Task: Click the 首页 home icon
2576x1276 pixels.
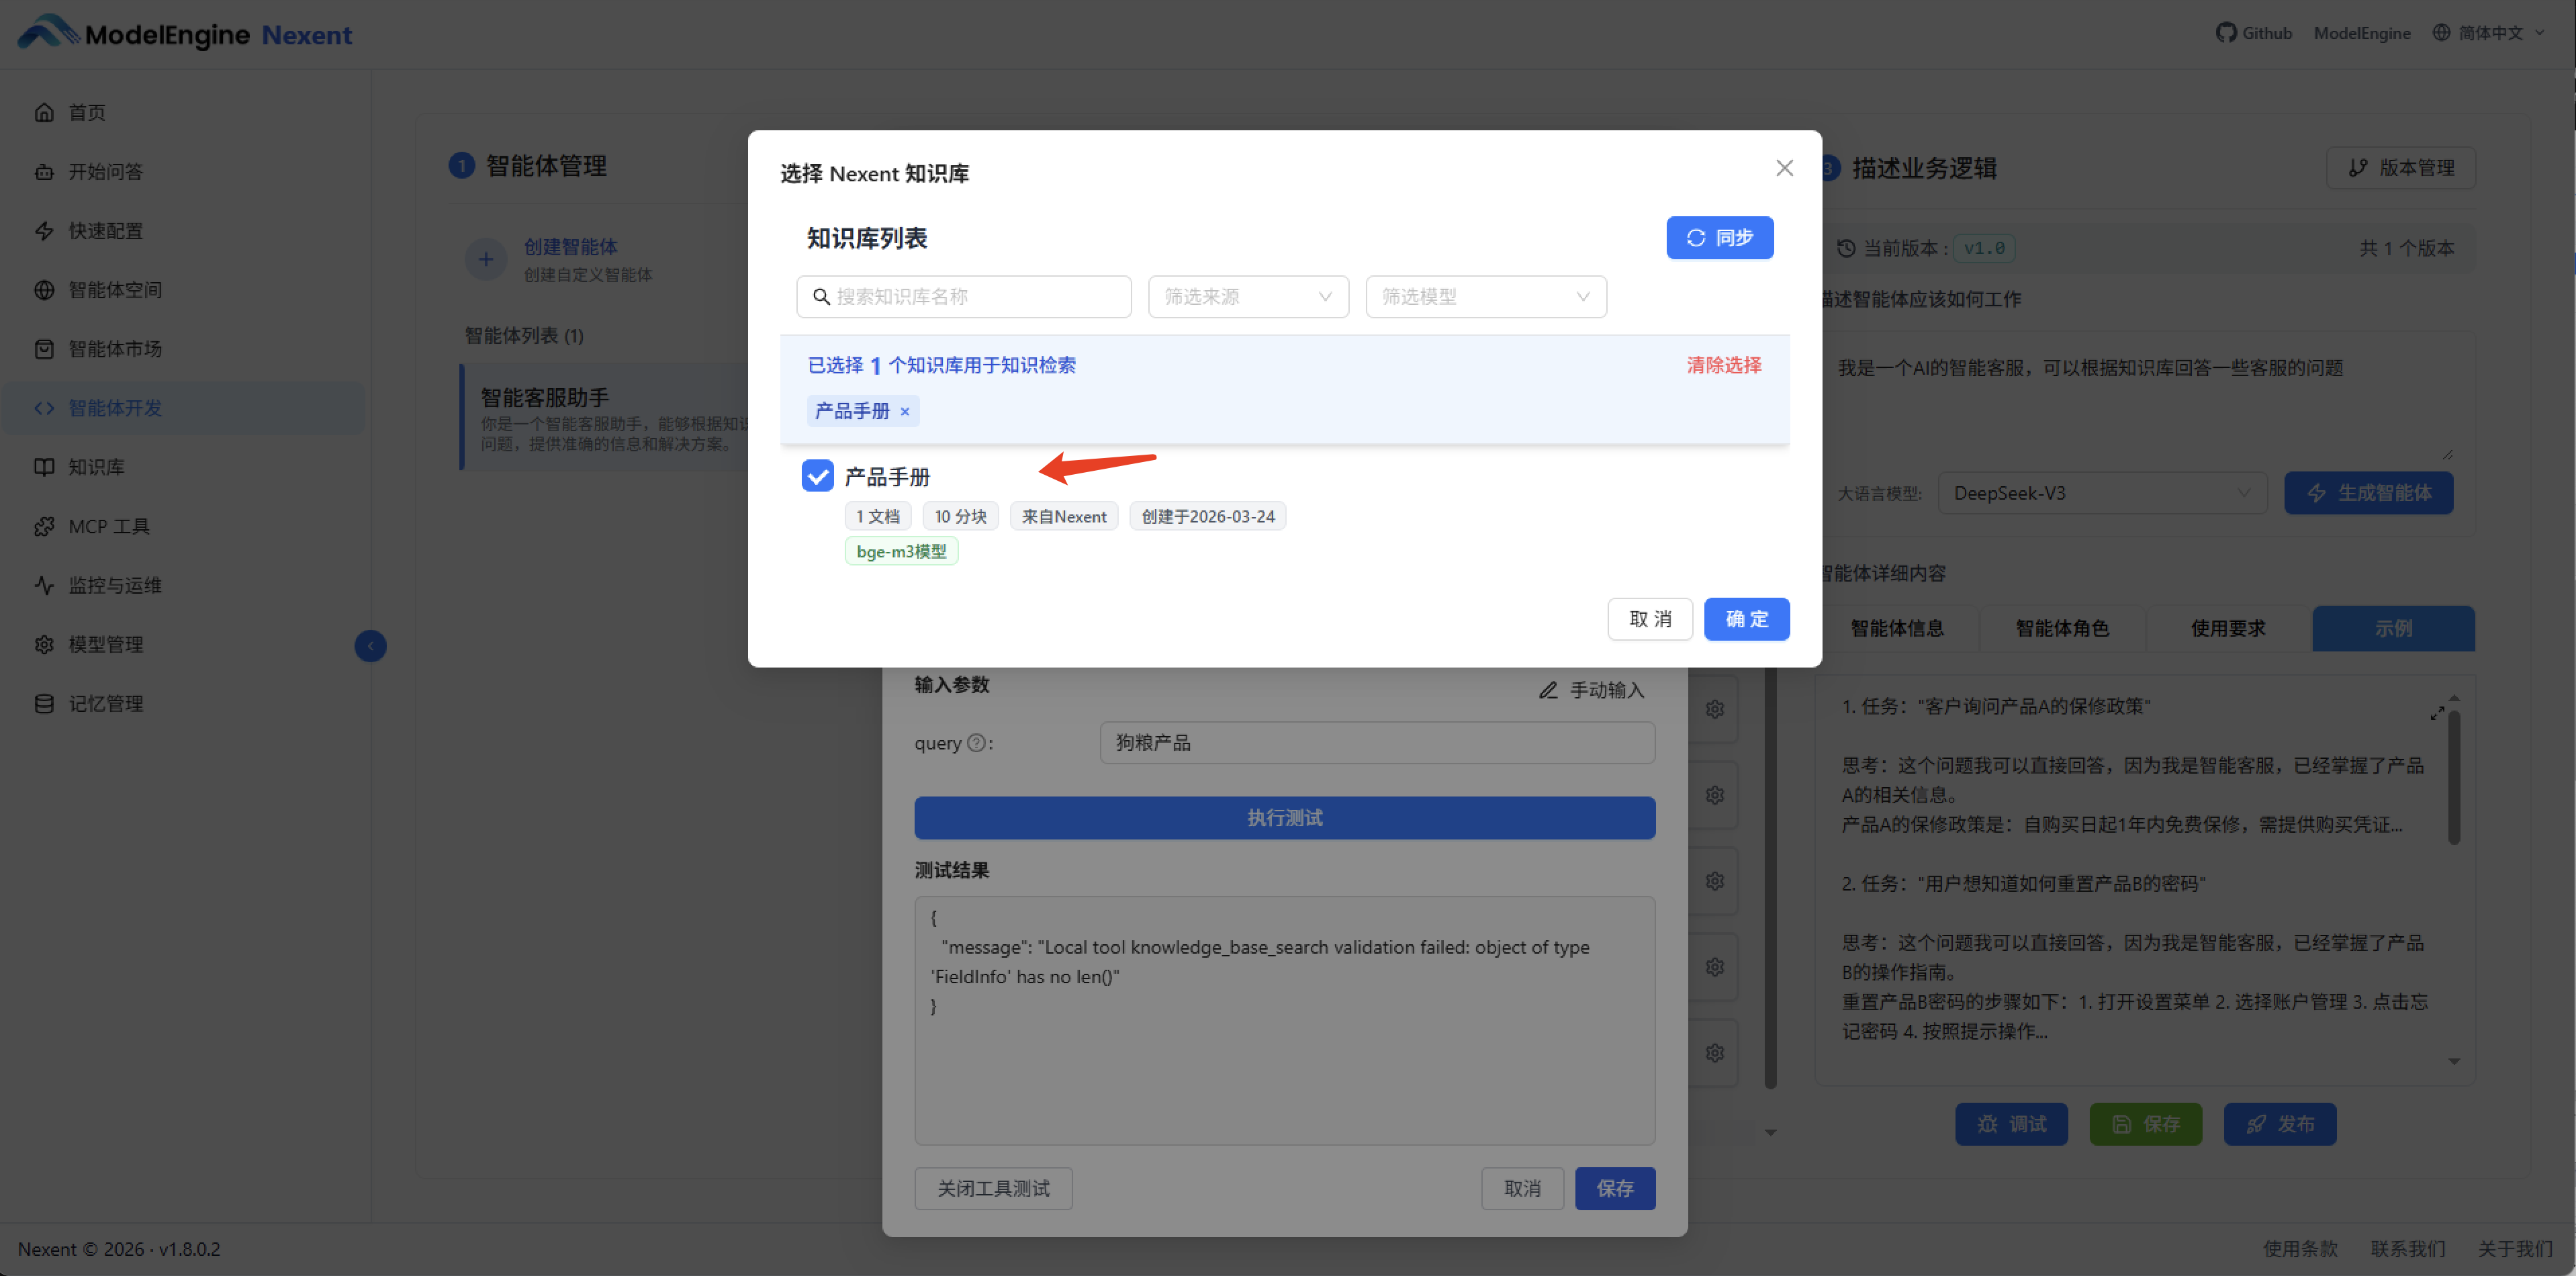Action: point(44,112)
